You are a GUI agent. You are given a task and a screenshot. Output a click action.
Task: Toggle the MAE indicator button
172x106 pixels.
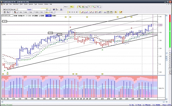point(26,12)
